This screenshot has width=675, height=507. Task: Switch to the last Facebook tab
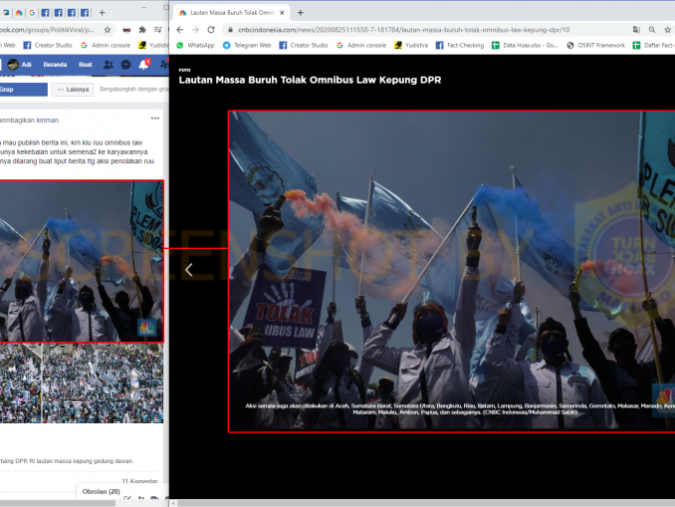tap(85, 13)
